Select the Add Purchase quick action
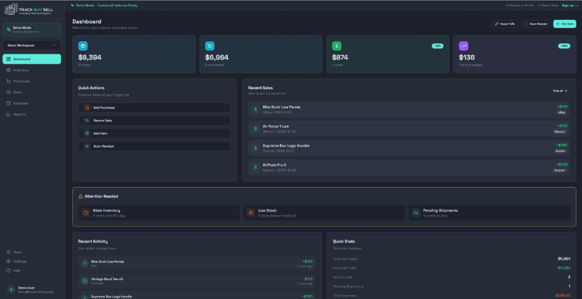The height and width of the screenshot is (299, 582). (155, 107)
